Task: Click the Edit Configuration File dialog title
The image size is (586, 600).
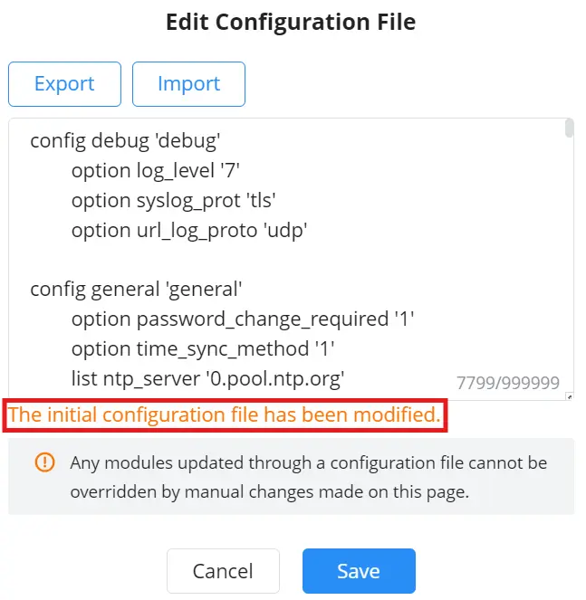Action: pyautogui.click(x=291, y=22)
